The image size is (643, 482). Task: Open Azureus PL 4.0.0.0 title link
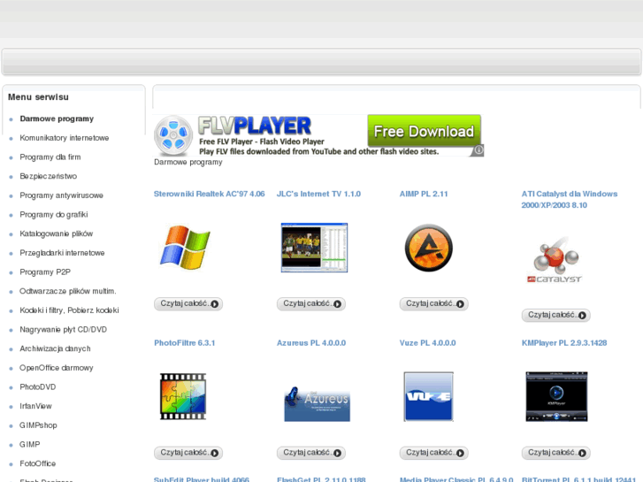tap(311, 343)
